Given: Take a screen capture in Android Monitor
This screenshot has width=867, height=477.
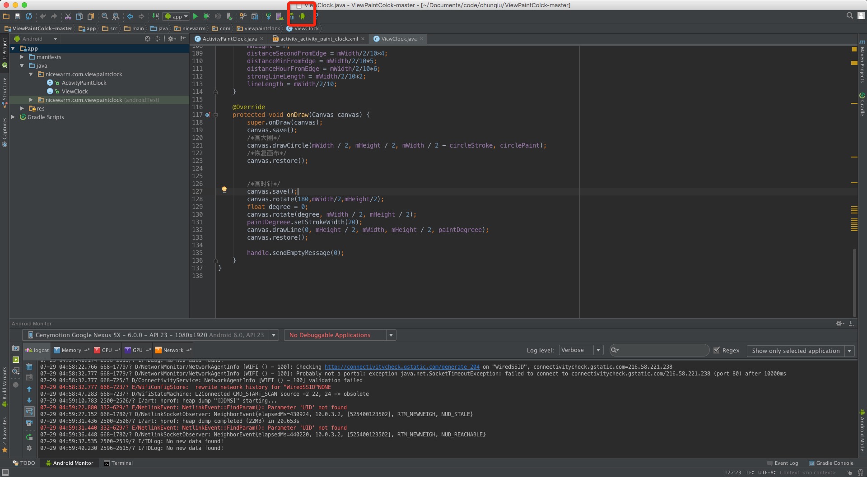Looking at the screenshot, I should pos(16,348).
